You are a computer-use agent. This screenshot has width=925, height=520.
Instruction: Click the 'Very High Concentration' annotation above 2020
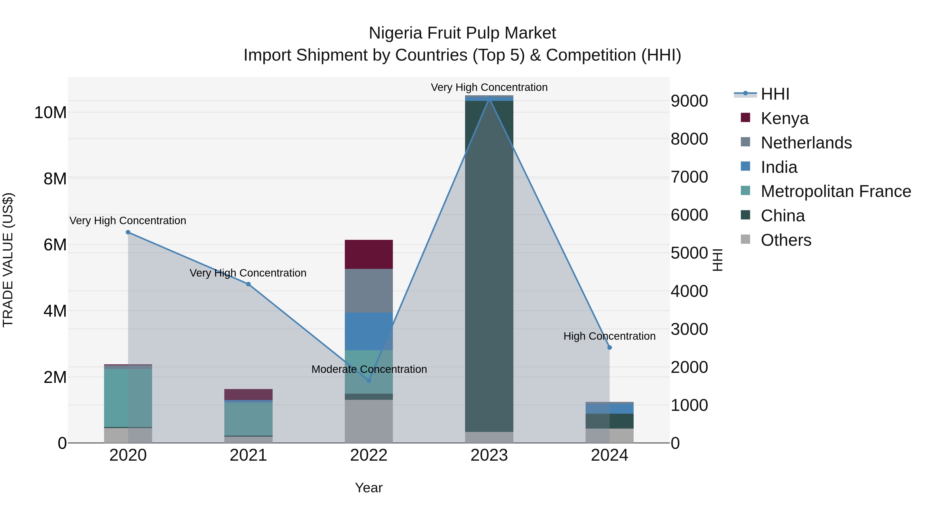[x=128, y=220]
